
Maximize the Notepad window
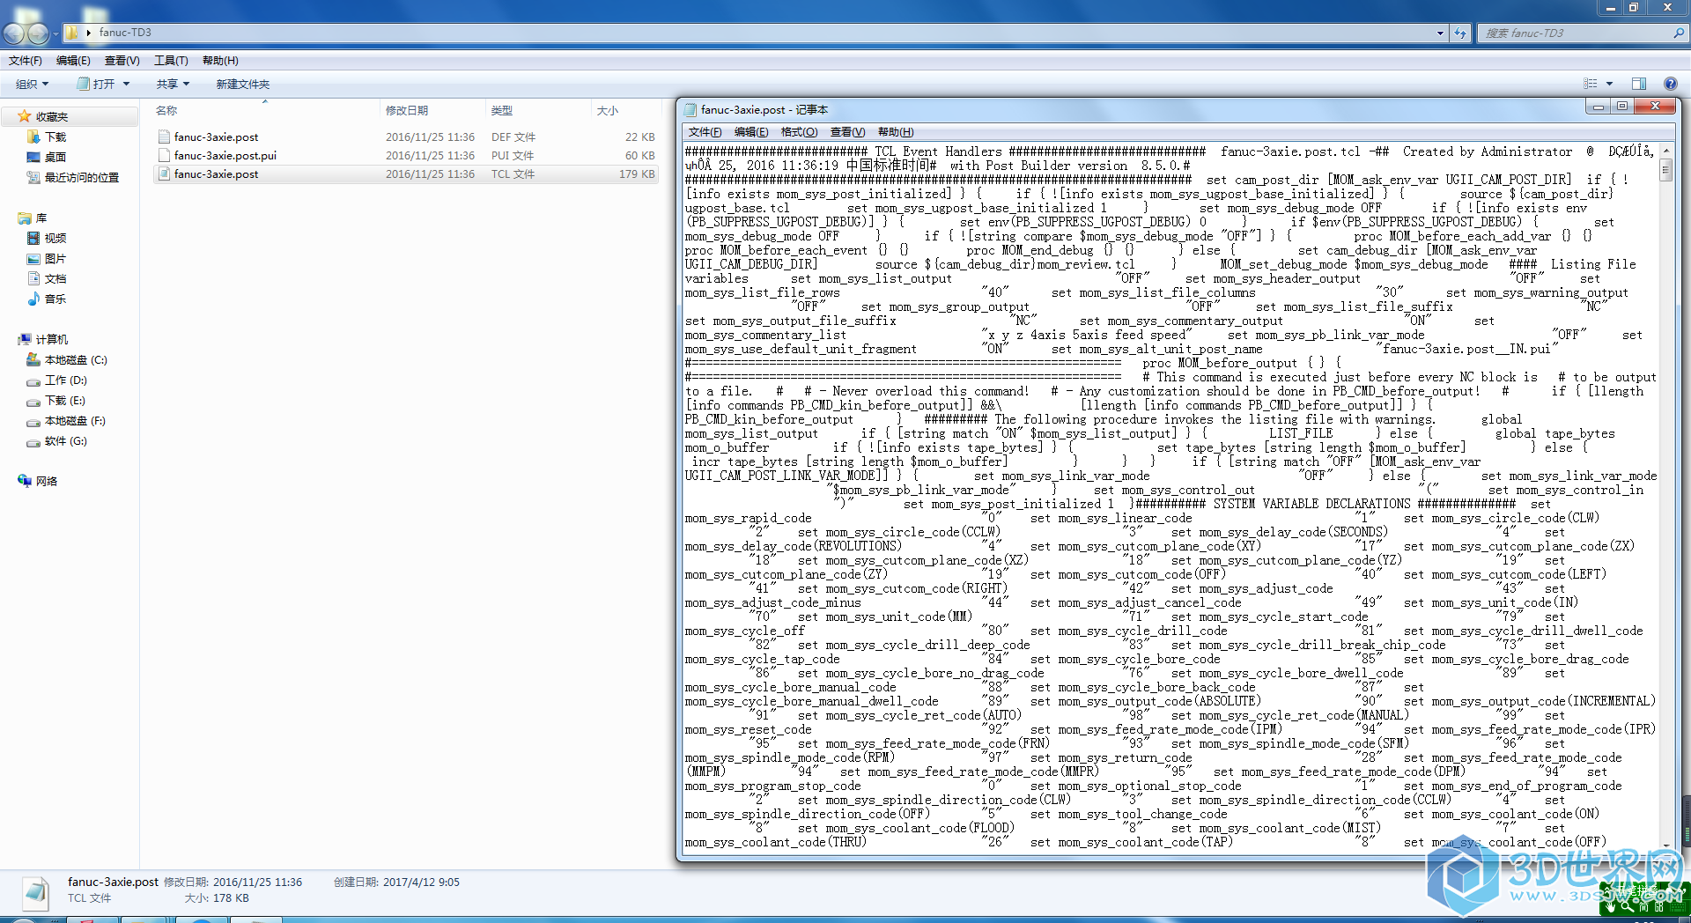(x=1622, y=106)
